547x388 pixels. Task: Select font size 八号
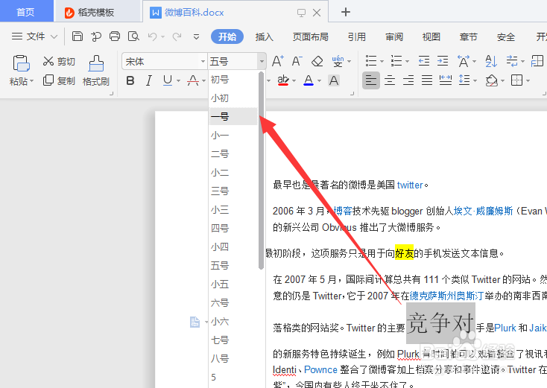click(233, 358)
